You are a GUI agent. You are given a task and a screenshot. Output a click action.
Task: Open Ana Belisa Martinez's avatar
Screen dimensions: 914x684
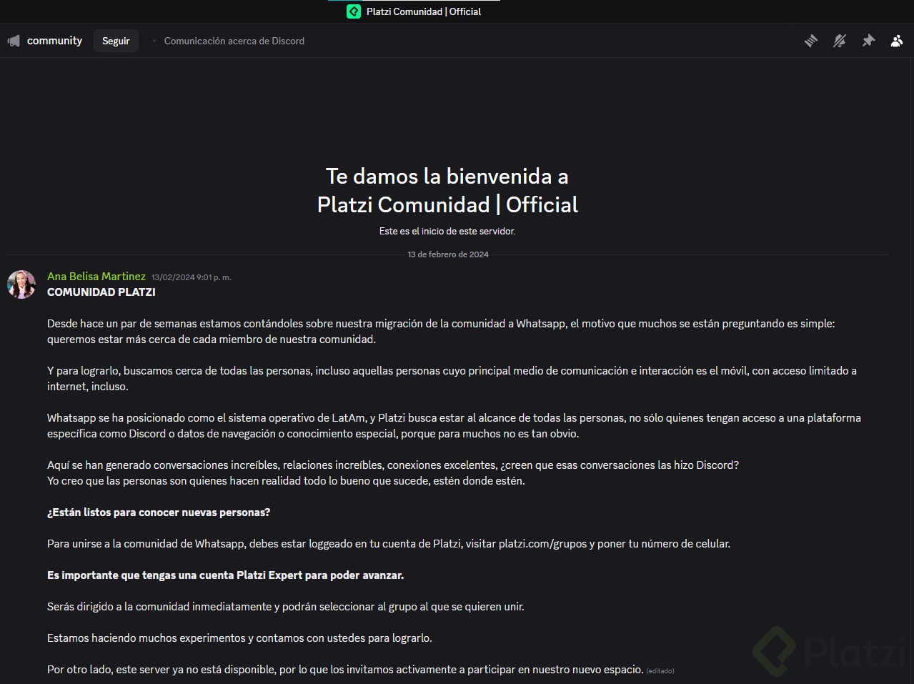click(21, 284)
